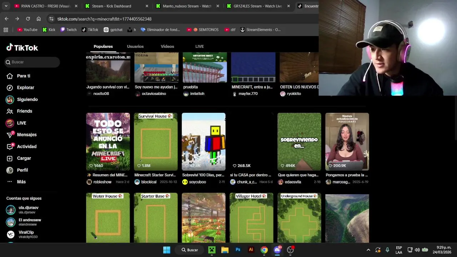
Task: Open Survival House video thumbnail
Action: pos(156,142)
